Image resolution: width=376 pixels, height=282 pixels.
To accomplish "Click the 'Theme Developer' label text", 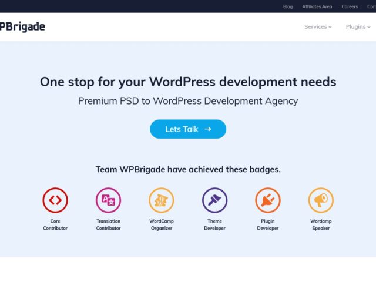I will click(x=214, y=224).
